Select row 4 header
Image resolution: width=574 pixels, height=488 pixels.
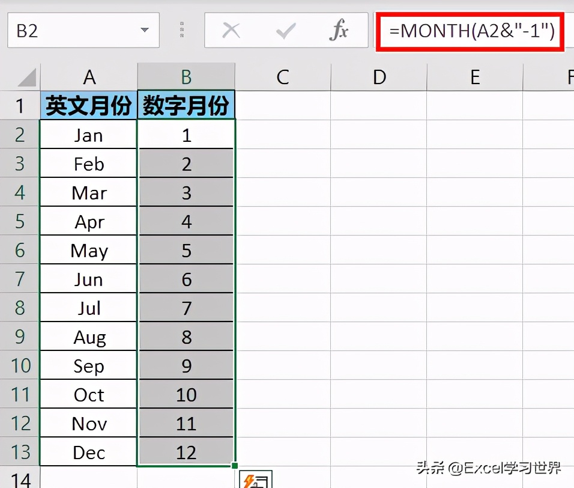(x=20, y=192)
